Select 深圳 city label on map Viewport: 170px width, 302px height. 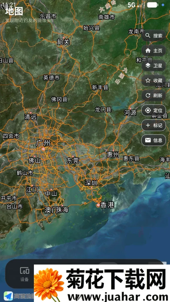click(x=92, y=183)
